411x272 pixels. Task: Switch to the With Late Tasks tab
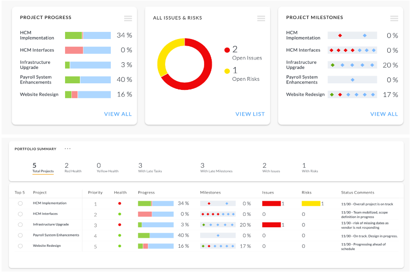(150, 168)
